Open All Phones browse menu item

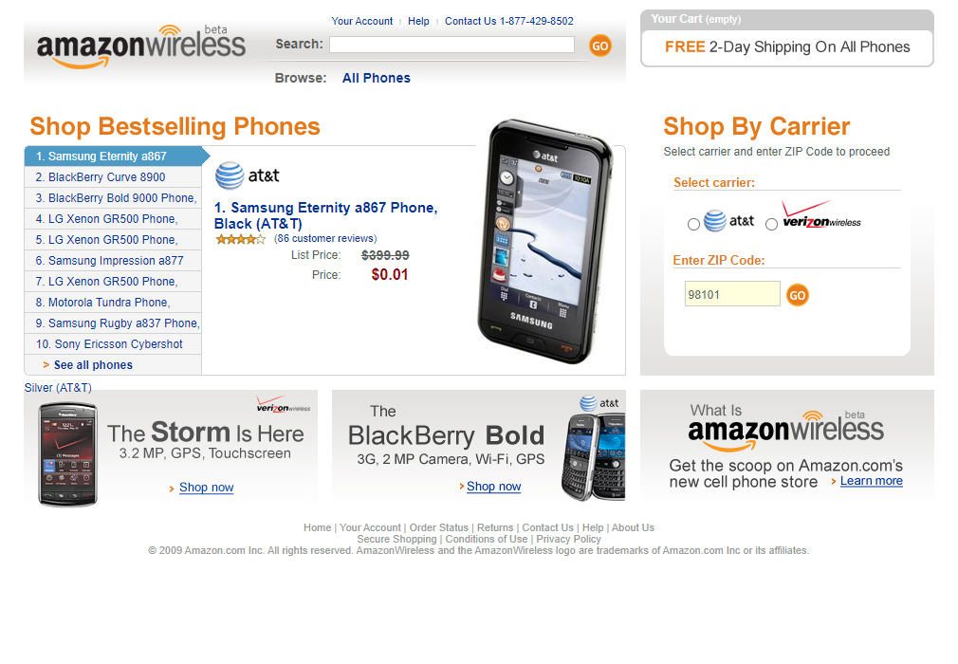[x=377, y=78]
